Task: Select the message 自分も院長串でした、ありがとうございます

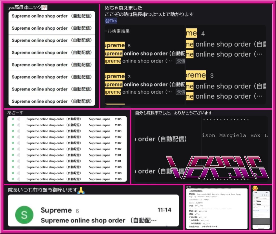Action: 174,113
